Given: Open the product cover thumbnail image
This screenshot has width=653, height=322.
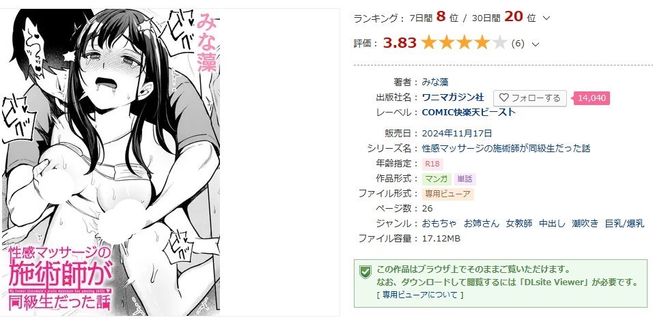Looking at the screenshot, I should coord(111,162).
